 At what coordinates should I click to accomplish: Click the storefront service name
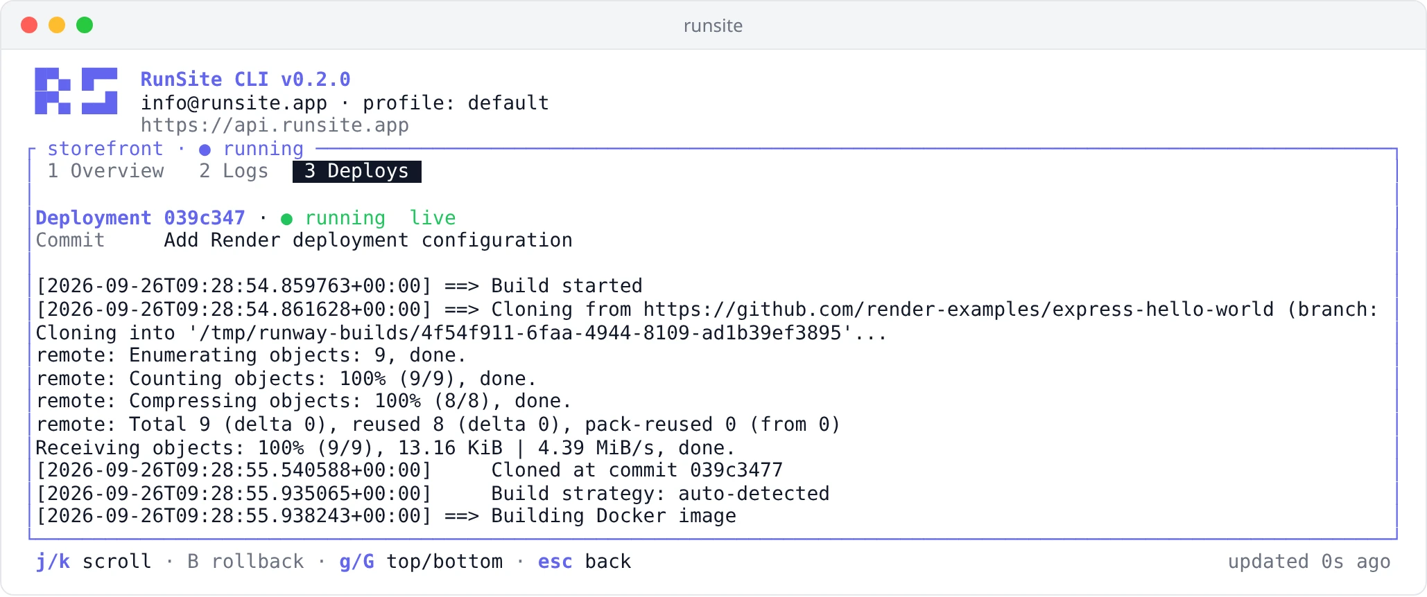105,149
